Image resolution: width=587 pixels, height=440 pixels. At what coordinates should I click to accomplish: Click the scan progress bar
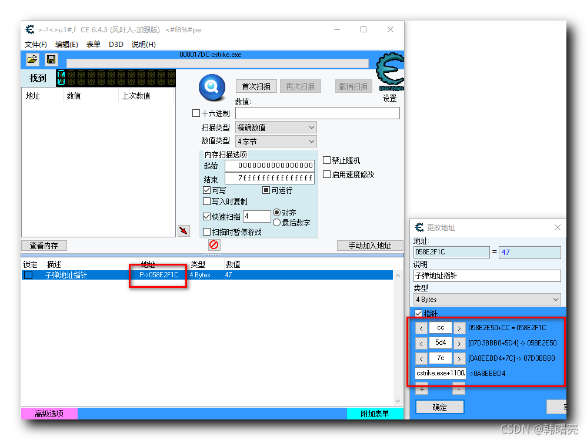click(218, 63)
